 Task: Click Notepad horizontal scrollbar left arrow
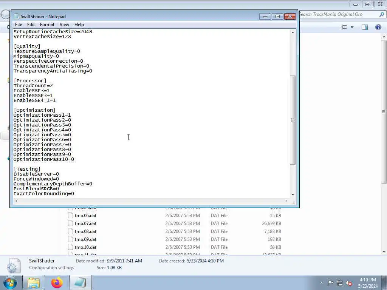pos(16,201)
